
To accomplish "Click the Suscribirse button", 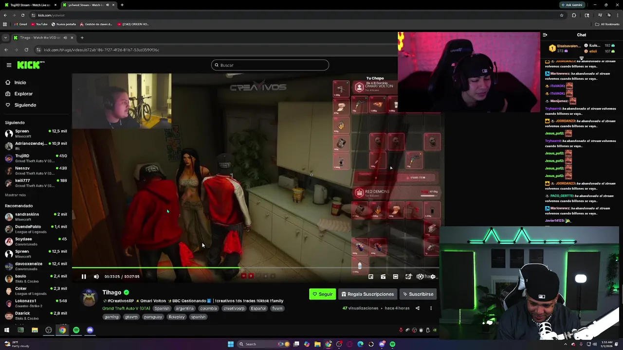I will click(418, 294).
